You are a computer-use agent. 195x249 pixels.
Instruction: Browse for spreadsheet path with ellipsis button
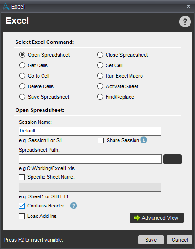[x=173, y=159]
